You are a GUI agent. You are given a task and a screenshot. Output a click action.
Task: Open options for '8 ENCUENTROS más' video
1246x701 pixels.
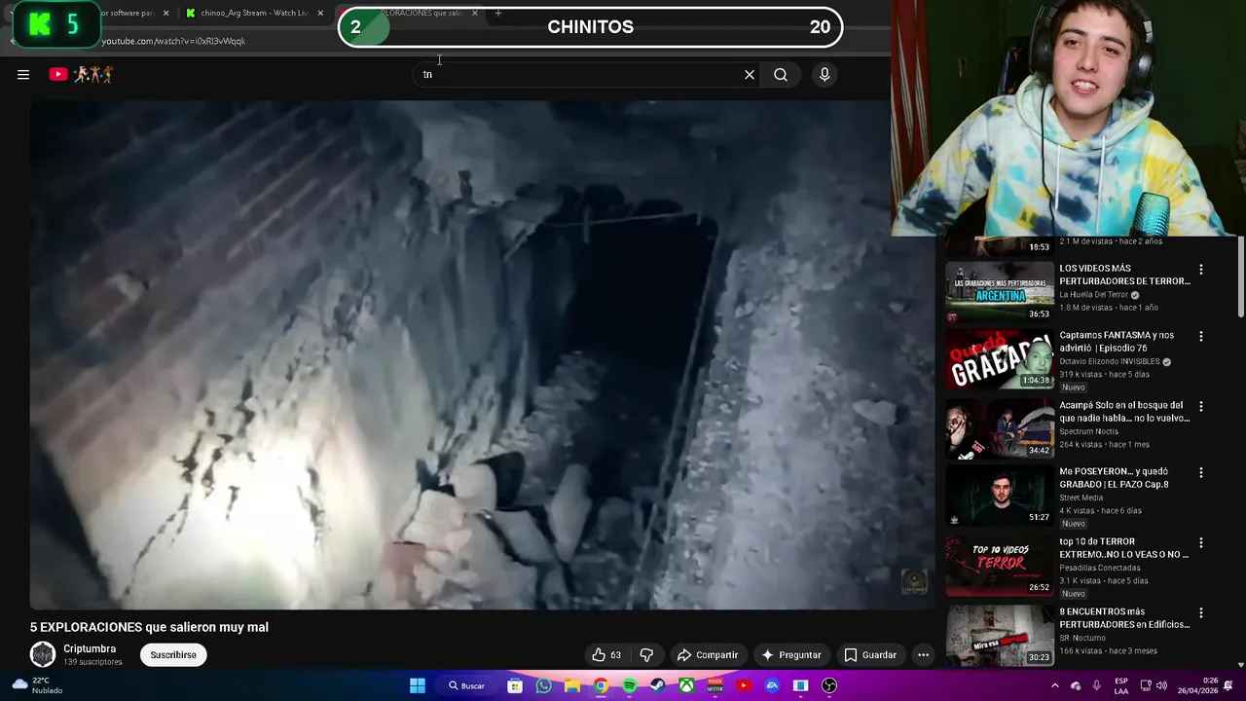click(1200, 612)
